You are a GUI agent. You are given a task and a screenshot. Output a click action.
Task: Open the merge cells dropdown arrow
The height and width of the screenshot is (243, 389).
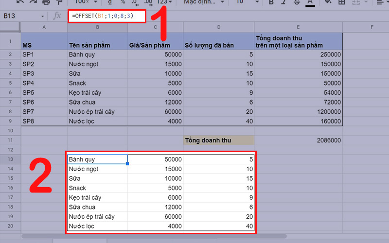pos(366,2)
